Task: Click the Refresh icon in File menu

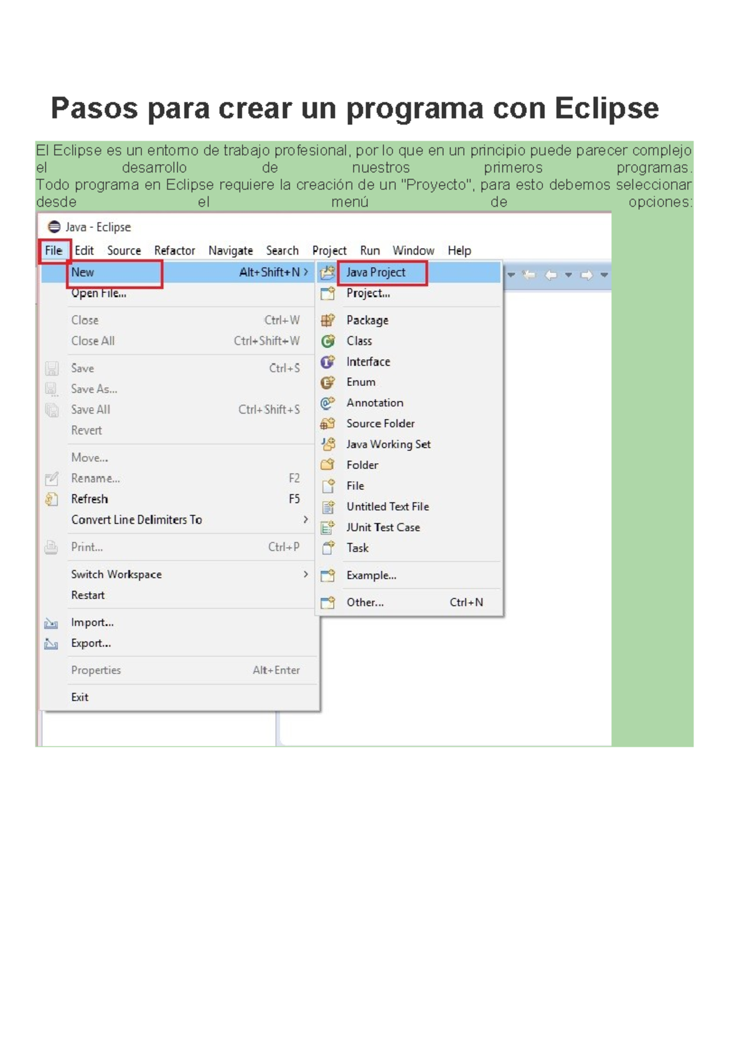Action: click(52, 499)
